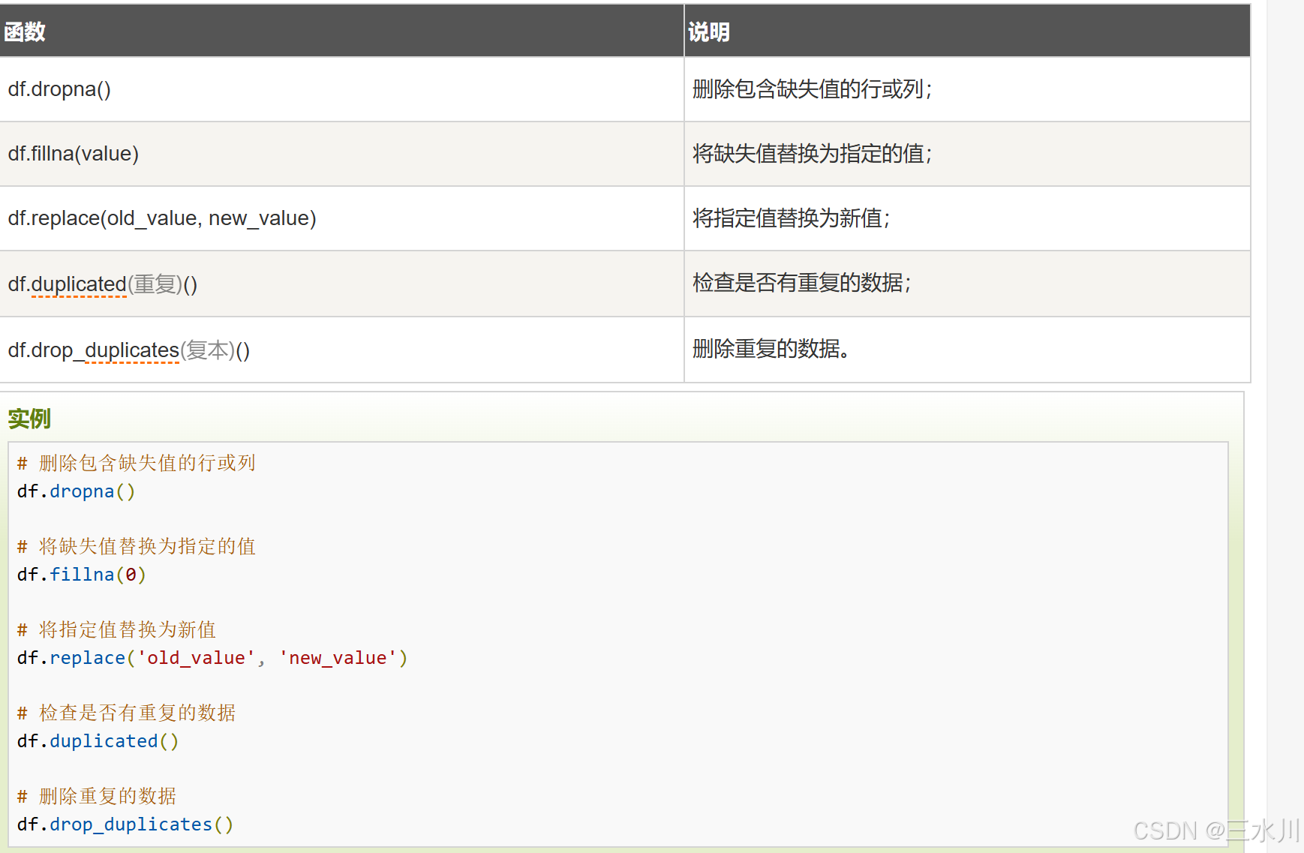Click code comment # 将缺失值替换为指定的值
This screenshot has height=853, width=1304.
pyautogui.click(x=137, y=546)
